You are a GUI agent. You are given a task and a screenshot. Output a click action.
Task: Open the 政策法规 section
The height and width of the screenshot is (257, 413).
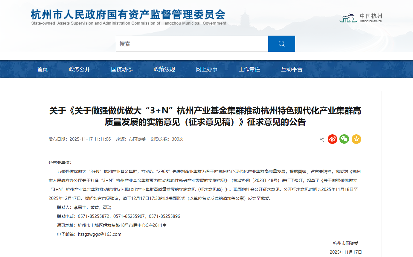click(x=164, y=69)
